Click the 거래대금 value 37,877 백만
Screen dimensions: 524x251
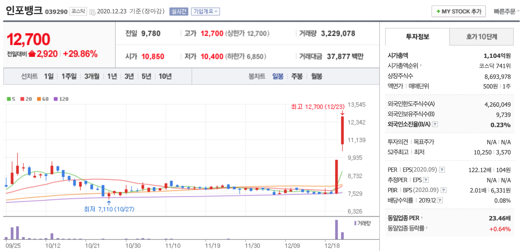coord(345,57)
